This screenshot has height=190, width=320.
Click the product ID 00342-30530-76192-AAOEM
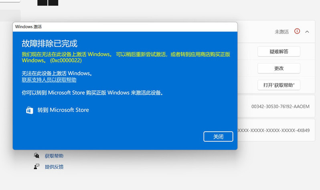[x=280, y=107]
